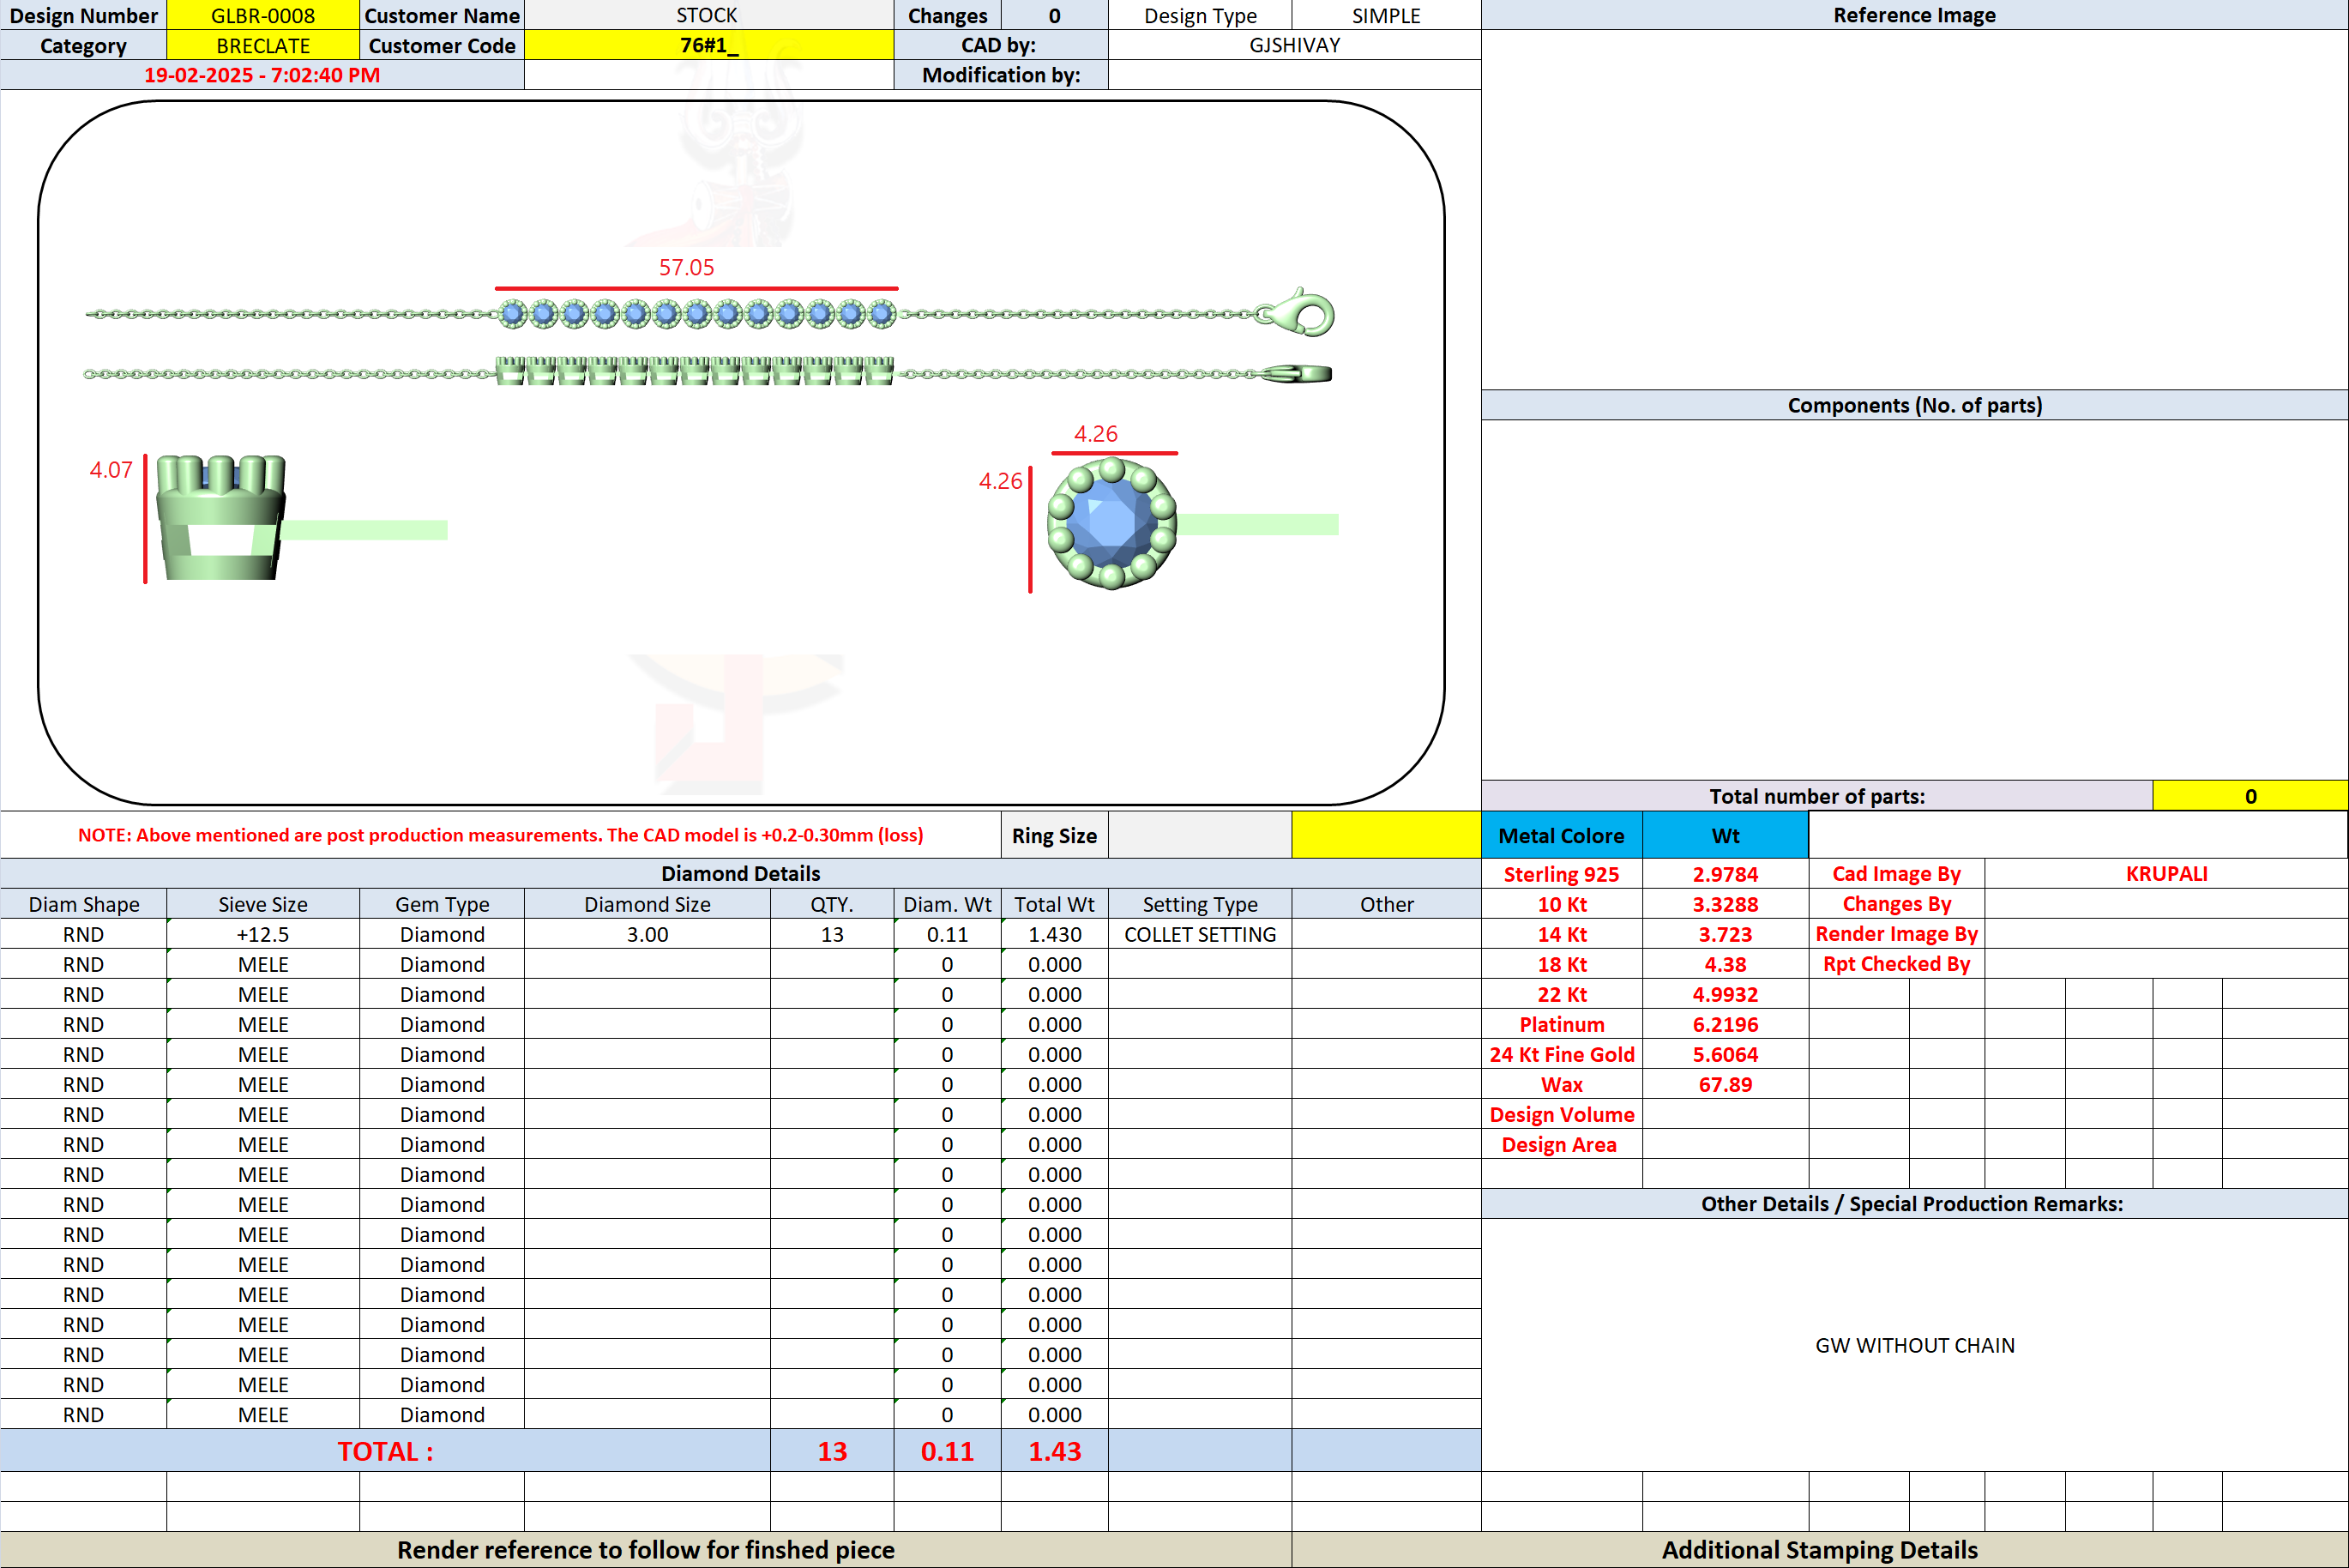Select total weight sum 1.43
Image resolution: width=2349 pixels, height=1568 pixels.
1055,1451
